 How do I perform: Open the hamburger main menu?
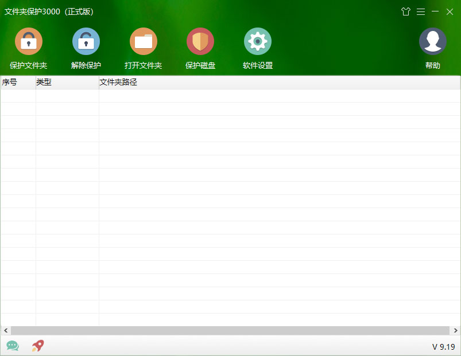pyautogui.click(x=421, y=11)
